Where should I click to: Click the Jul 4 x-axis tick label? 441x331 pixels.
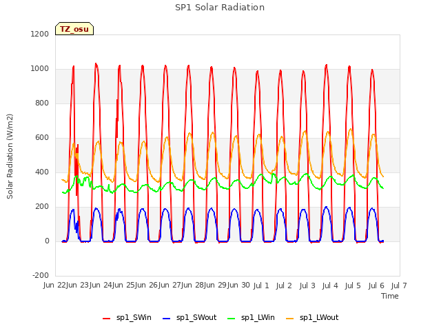[330, 285]
